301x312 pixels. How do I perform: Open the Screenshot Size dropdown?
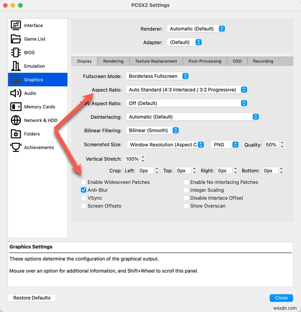tap(166, 145)
